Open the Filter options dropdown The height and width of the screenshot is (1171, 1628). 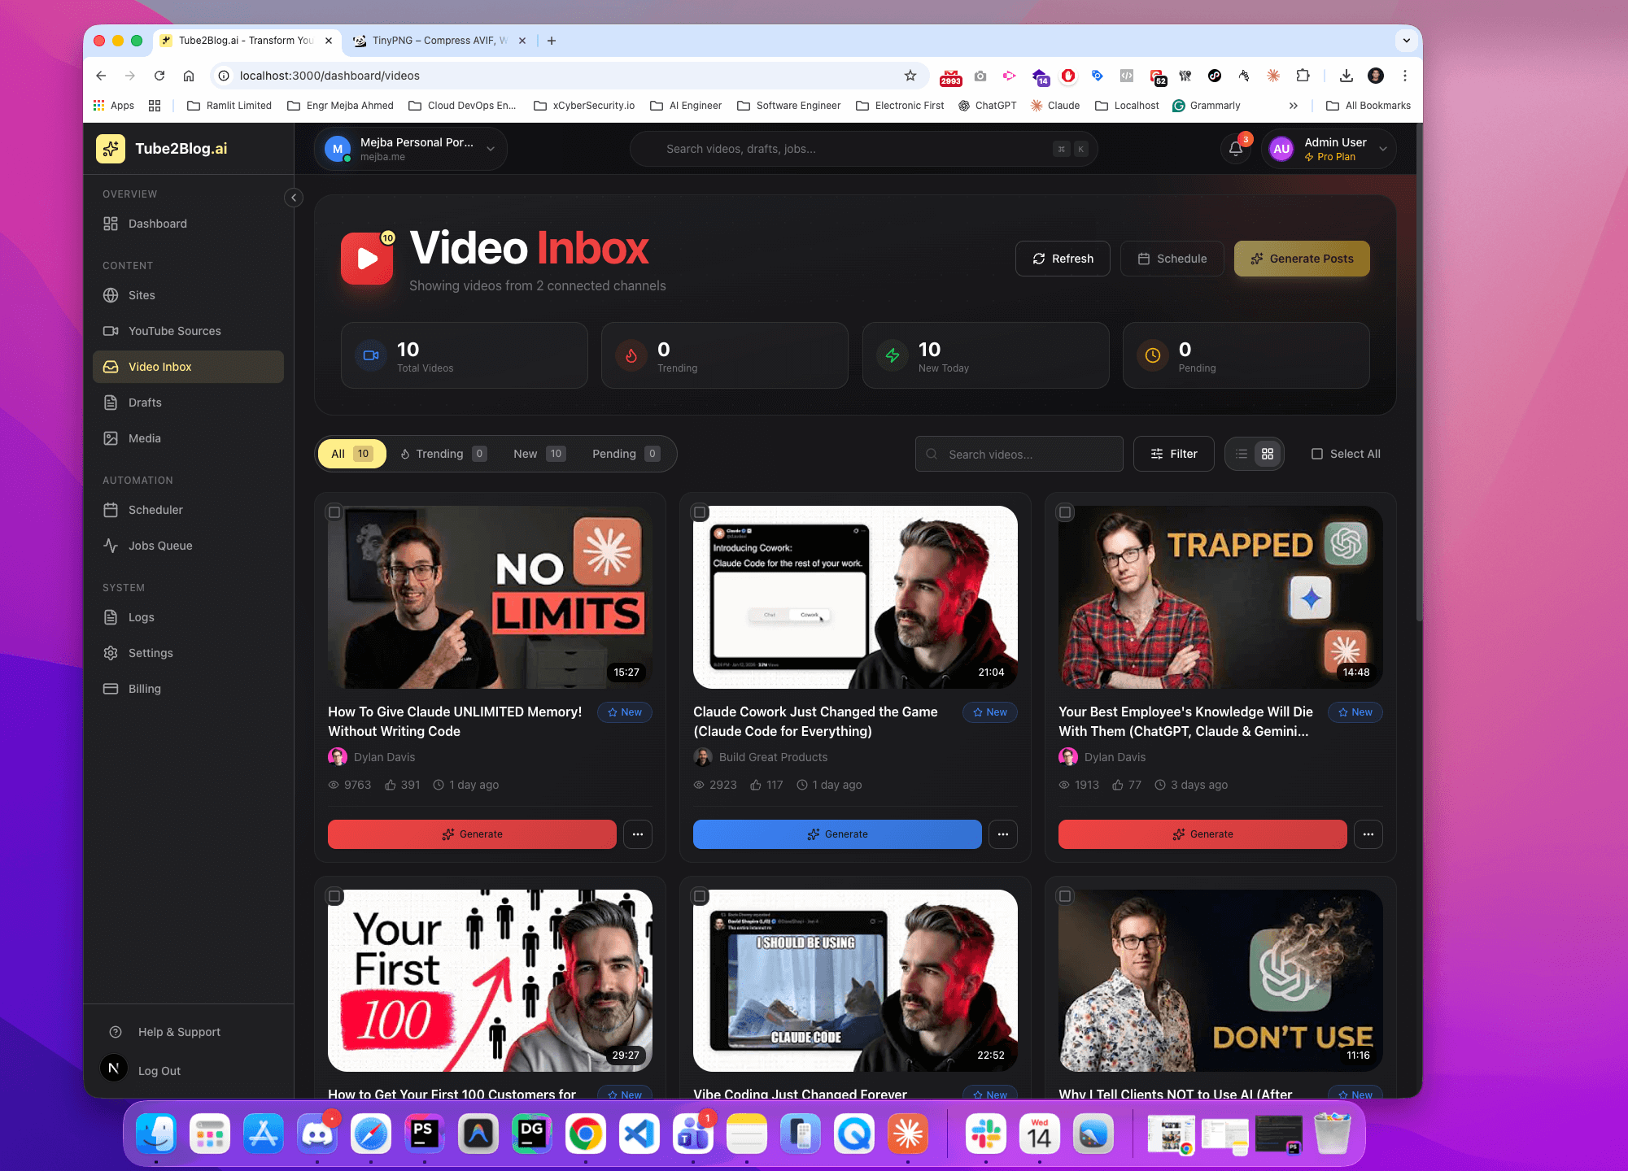[x=1173, y=454]
